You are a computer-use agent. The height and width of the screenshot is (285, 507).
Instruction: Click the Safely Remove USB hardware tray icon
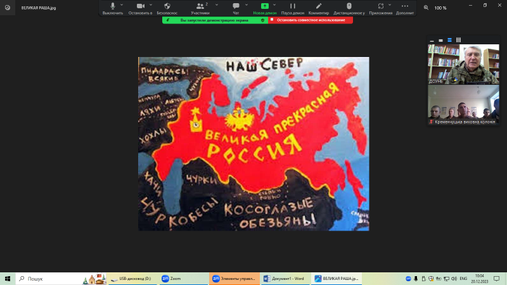coord(423,279)
